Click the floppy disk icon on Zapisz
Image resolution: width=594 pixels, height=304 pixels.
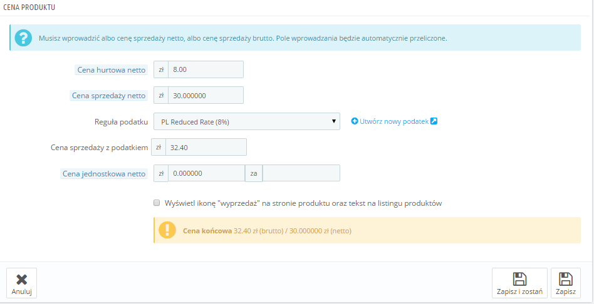pyautogui.click(x=566, y=279)
